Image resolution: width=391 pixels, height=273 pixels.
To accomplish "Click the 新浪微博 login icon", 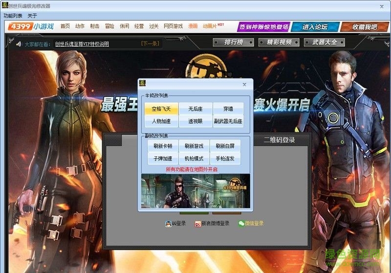I will coord(198,224).
